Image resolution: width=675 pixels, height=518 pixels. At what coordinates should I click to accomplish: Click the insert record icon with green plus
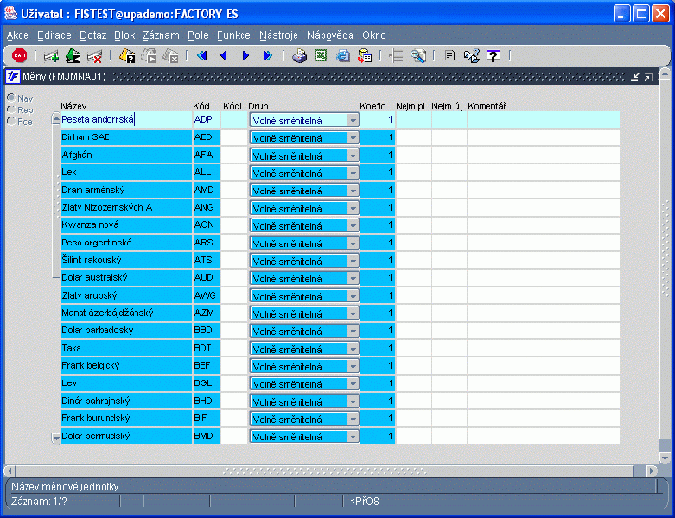click(51, 56)
